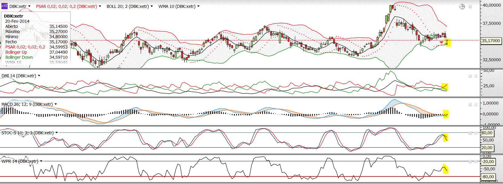The height and width of the screenshot is (184, 503).
Task: Open the PSAR 0,02 indicator dropdown
Action: pyautogui.click(x=100, y=6)
